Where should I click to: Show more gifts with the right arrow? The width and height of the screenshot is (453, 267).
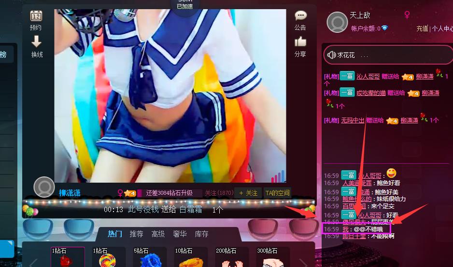(x=303, y=262)
